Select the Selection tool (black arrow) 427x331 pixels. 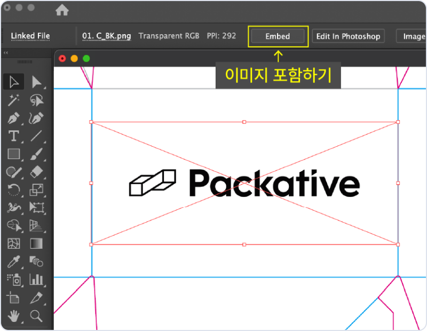pos(14,82)
